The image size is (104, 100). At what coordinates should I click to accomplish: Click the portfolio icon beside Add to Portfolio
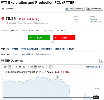click(67, 9)
